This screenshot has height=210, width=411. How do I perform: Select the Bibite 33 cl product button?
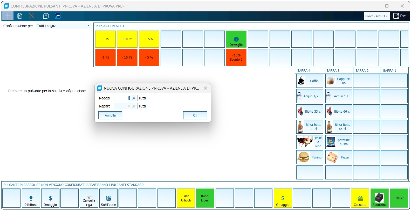coord(310,111)
